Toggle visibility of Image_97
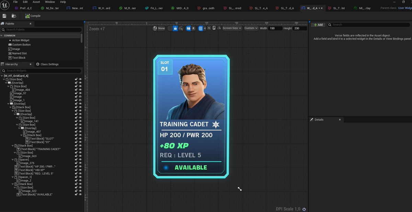 (80, 93)
